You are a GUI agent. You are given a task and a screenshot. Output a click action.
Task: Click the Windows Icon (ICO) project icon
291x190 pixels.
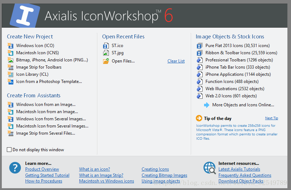click(10, 46)
